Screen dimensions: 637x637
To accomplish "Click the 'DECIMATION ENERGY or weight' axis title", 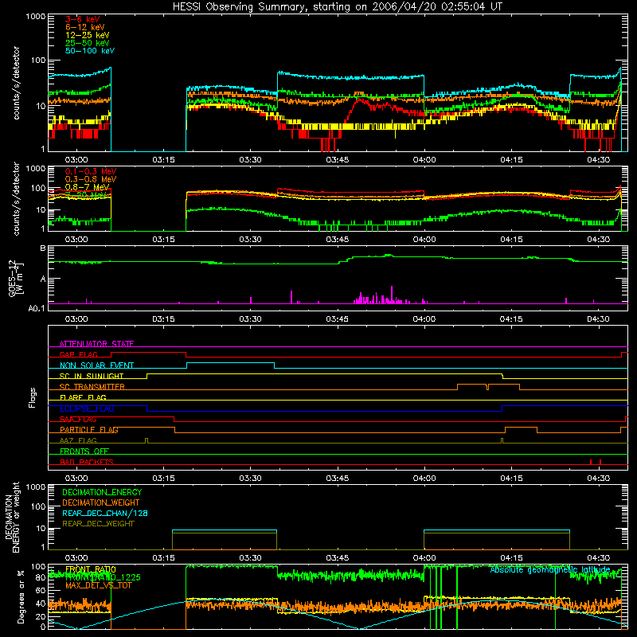I will (12, 517).
